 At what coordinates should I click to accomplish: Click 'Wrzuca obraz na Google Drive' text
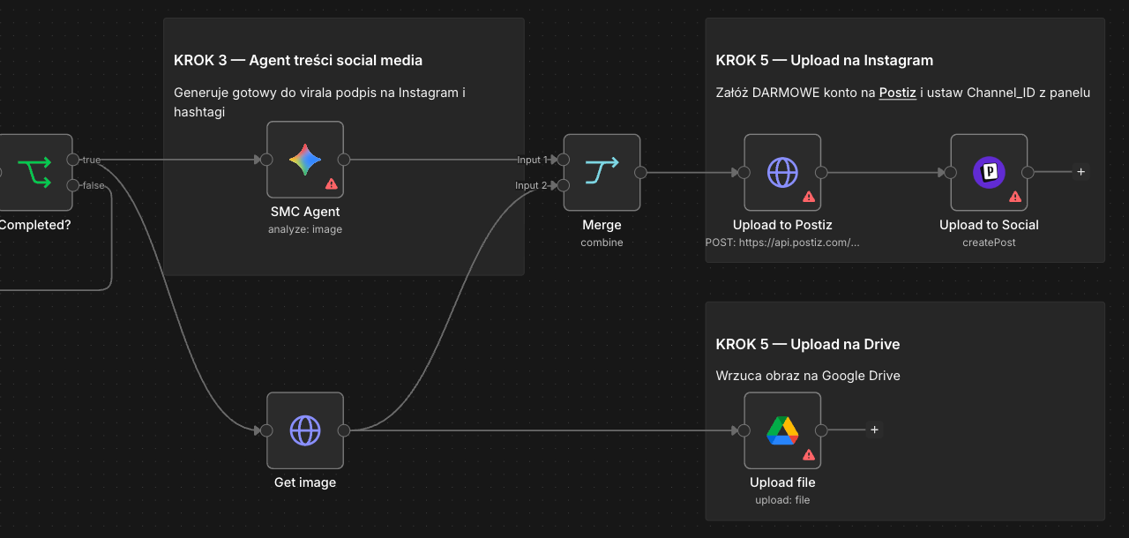tap(808, 376)
